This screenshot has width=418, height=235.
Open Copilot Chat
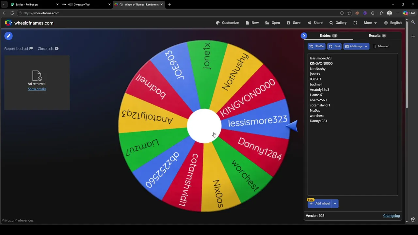(x=409, y=13)
